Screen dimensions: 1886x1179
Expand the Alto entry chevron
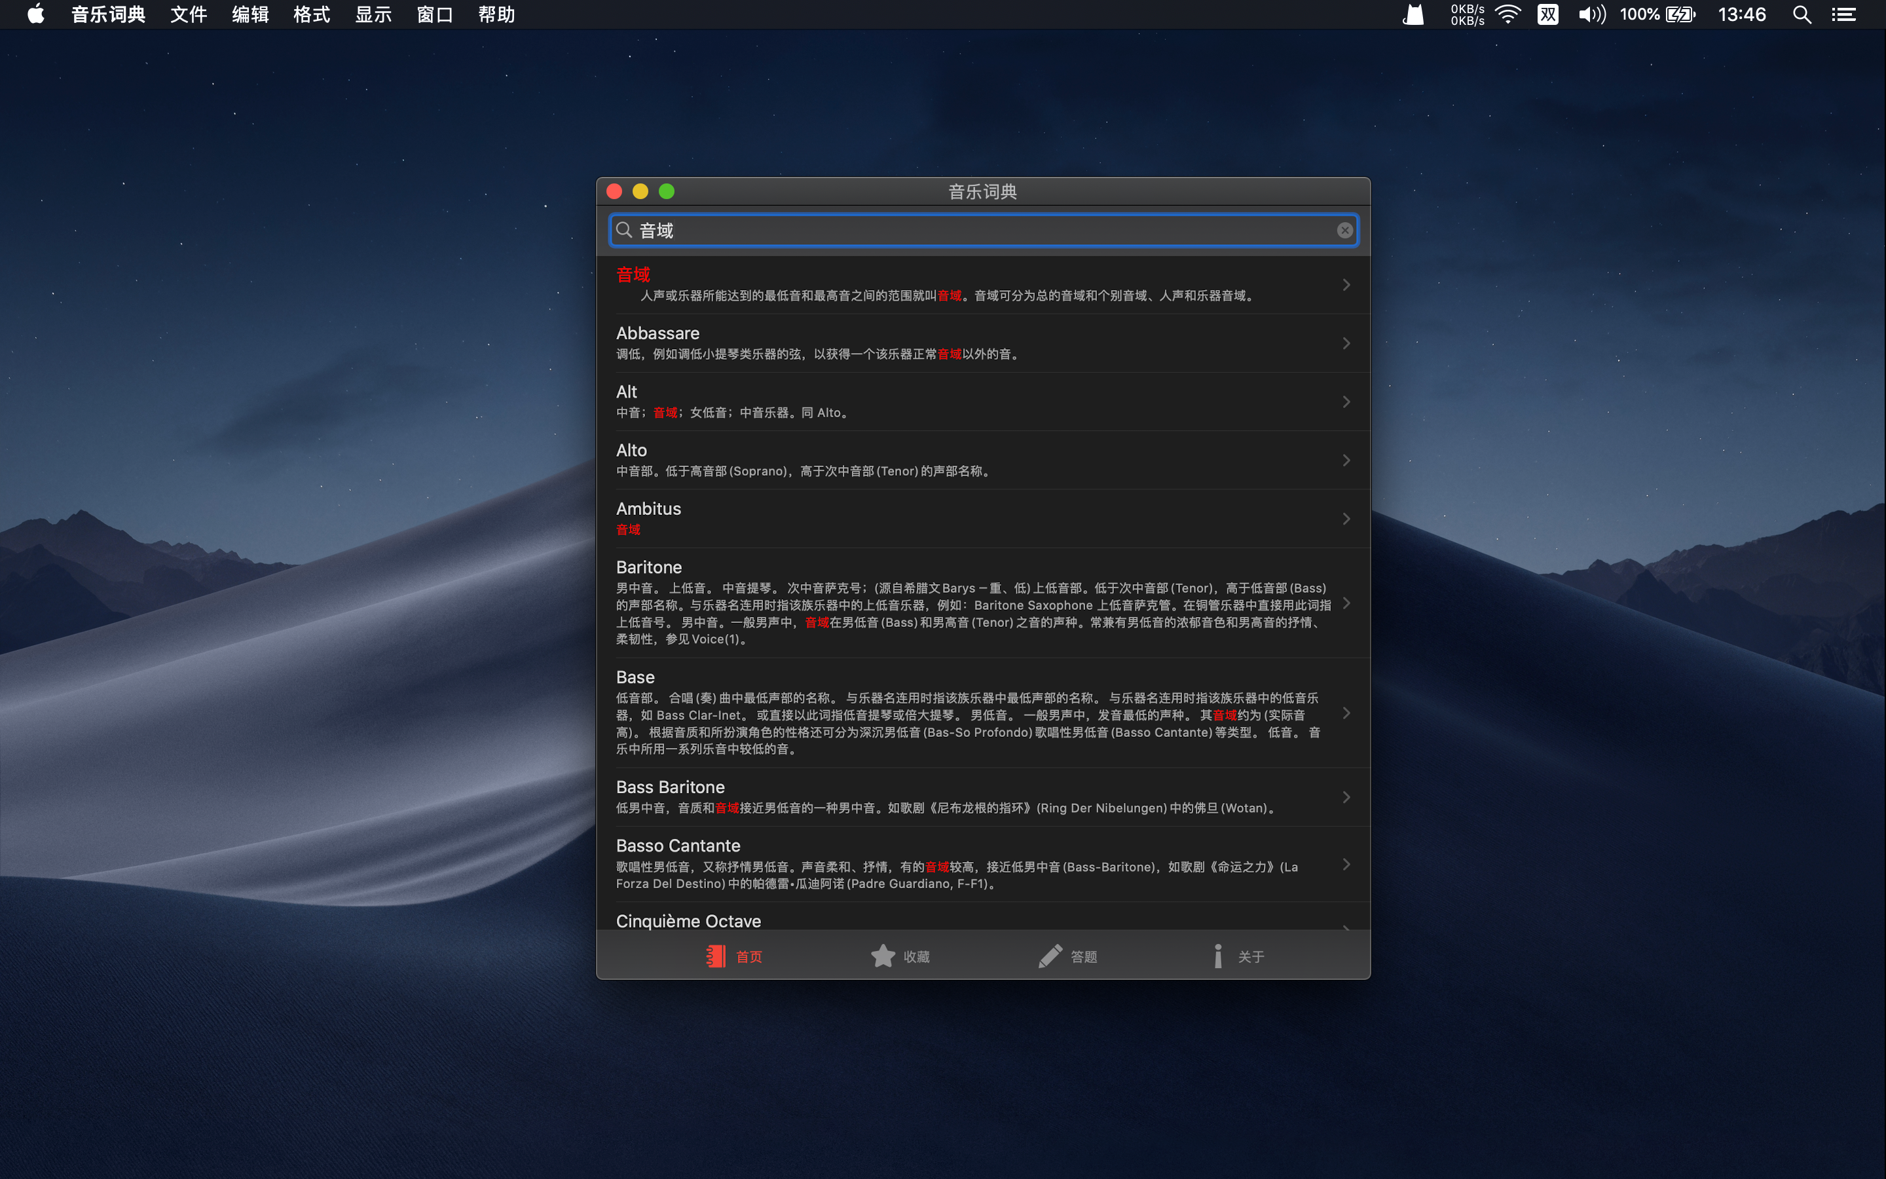(x=1346, y=460)
